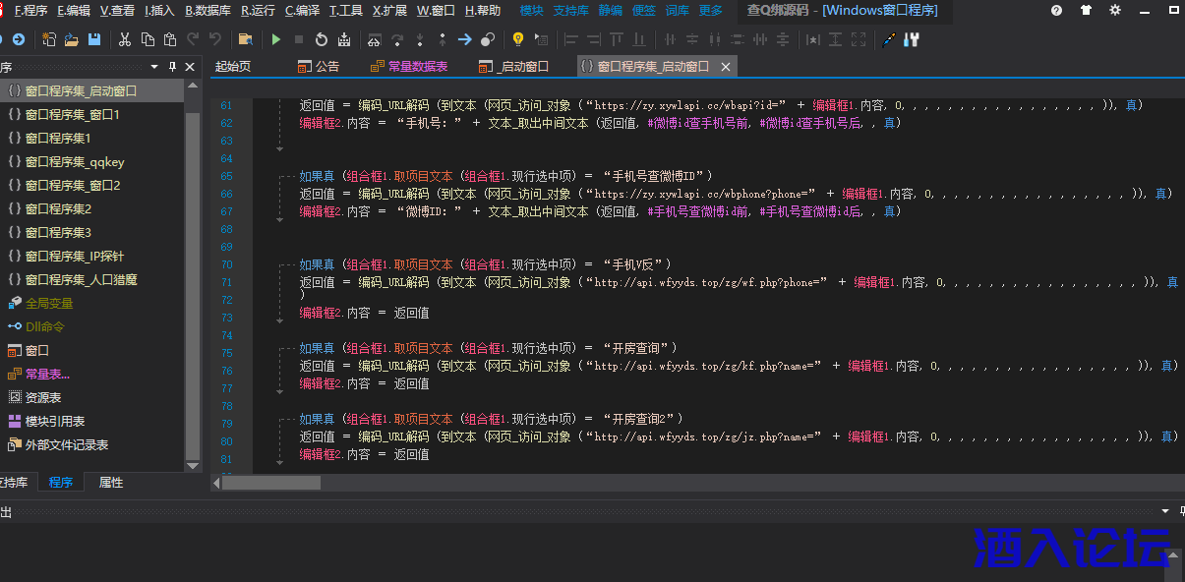This screenshot has width=1185, height=582.
Task: Open the 更多 dropdown menu
Action: (x=712, y=11)
